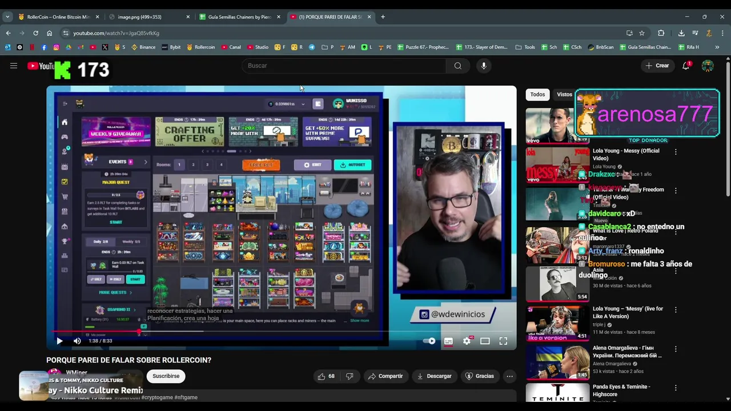Toggle subtitles in the player

click(448, 341)
